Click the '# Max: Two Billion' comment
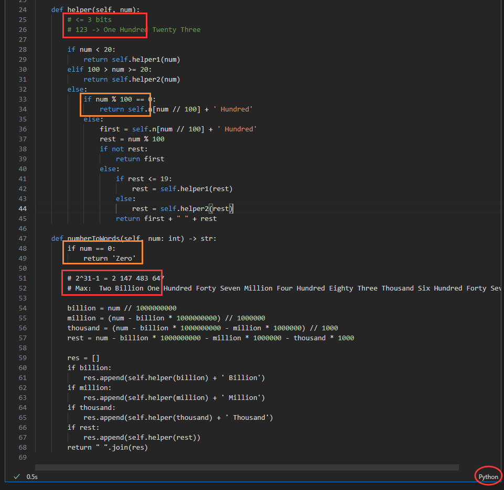 pos(284,288)
